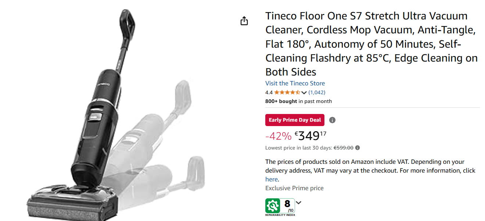The height and width of the screenshot is (221, 485).
Task: Follow the "here" link for VAT information
Action: [272, 179]
